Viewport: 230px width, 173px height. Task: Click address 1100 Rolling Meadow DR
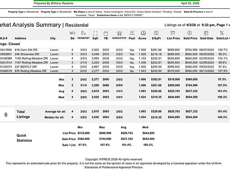31,58
